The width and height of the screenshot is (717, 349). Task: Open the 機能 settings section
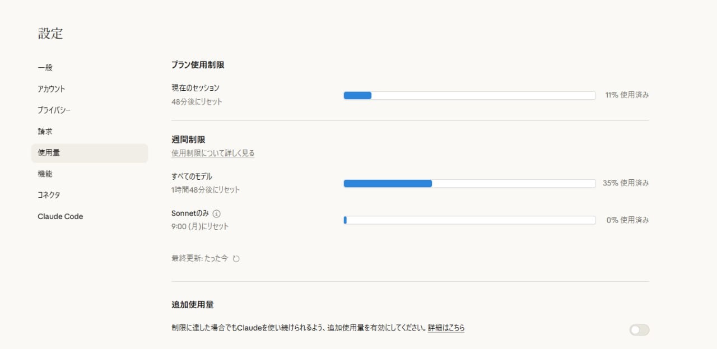pyautogui.click(x=45, y=174)
